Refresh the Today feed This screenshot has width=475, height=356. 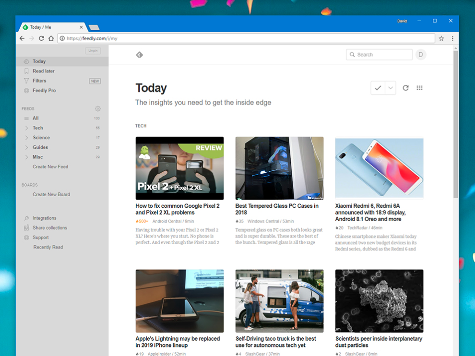[x=405, y=88]
